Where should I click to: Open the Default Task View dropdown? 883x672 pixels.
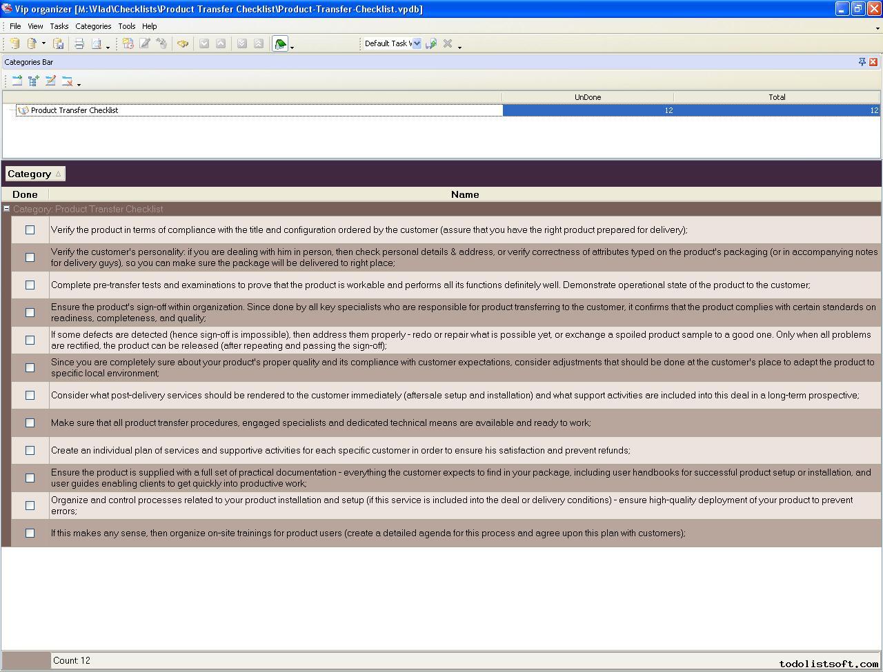pos(417,43)
